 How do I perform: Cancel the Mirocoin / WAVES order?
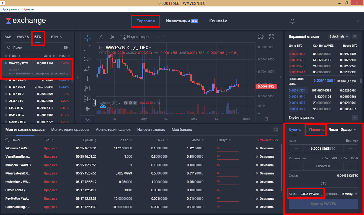coord(265,165)
